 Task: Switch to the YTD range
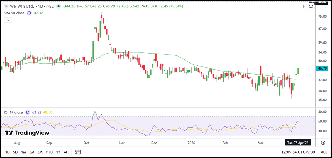click(49, 152)
